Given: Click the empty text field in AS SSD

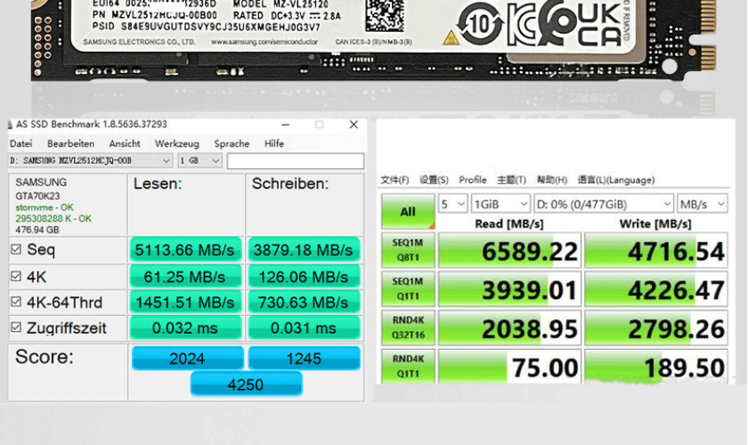Looking at the screenshot, I should (296, 161).
